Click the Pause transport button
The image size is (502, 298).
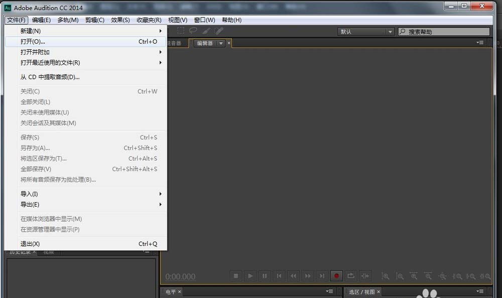pos(265,276)
